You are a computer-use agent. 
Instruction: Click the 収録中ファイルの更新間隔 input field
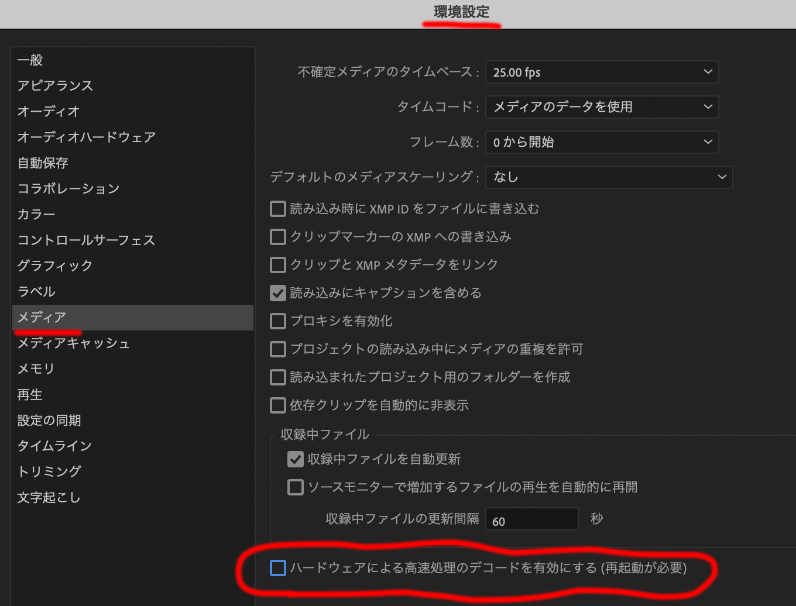click(531, 519)
